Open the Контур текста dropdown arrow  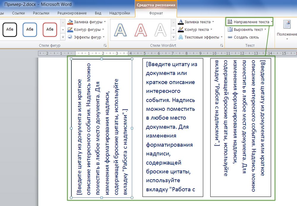(x=211, y=29)
